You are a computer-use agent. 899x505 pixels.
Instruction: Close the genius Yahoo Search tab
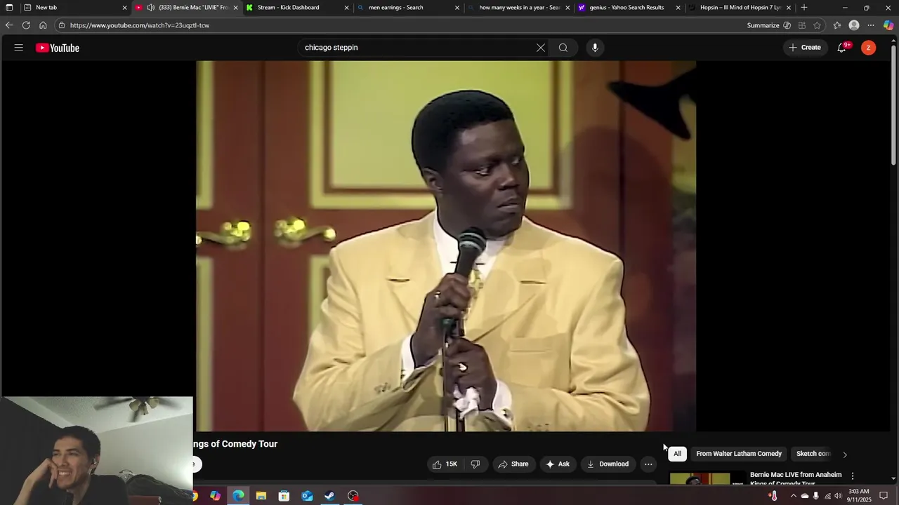click(678, 8)
